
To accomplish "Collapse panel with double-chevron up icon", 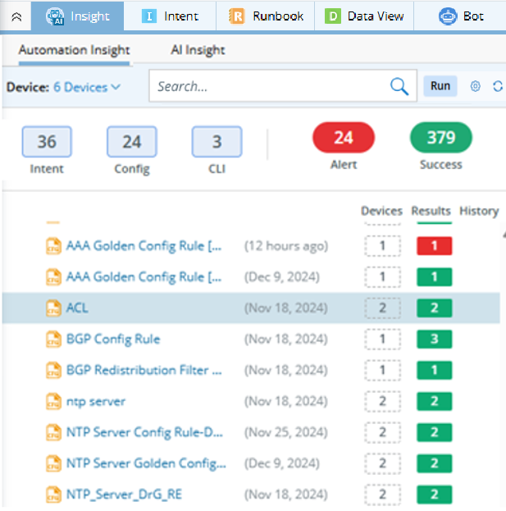I will point(16,16).
